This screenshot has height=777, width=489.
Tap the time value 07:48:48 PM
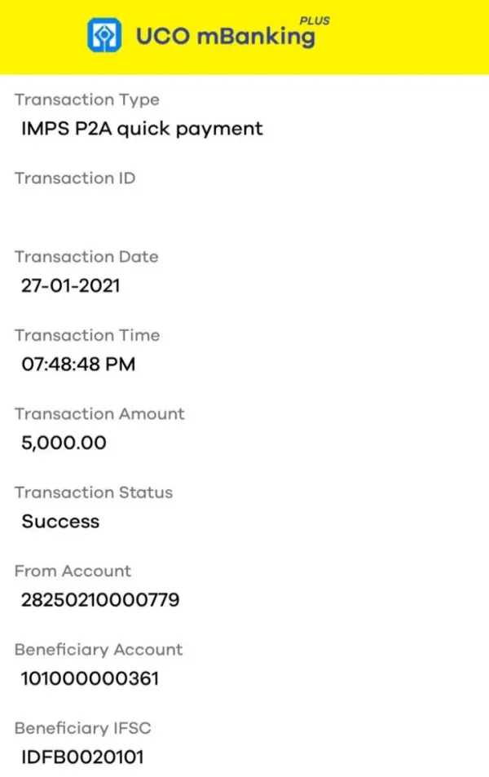click(78, 364)
